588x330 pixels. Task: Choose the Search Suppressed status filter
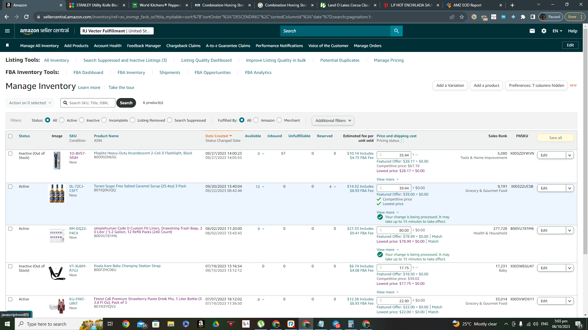coord(170,120)
